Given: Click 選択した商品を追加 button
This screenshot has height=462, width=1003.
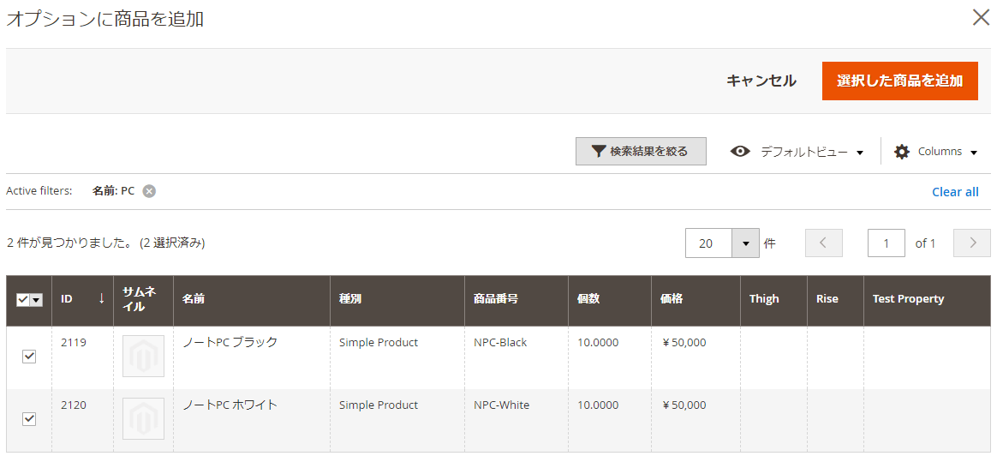Looking at the screenshot, I should (899, 81).
